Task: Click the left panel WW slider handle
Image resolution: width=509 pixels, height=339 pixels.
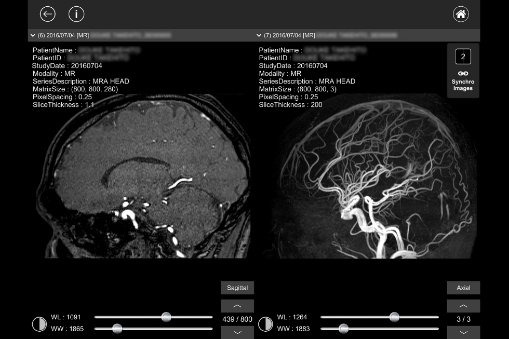Action: (x=117, y=328)
